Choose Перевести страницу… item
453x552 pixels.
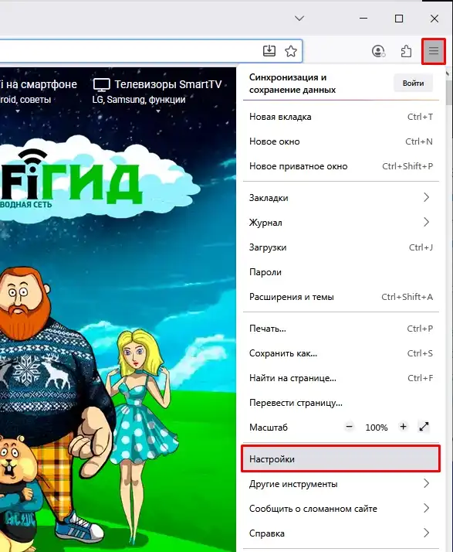pos(341,403)
